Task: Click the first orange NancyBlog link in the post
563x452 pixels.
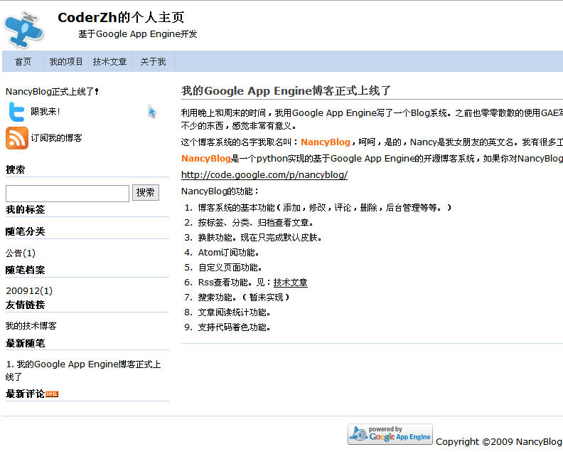Action: (326, 142)
